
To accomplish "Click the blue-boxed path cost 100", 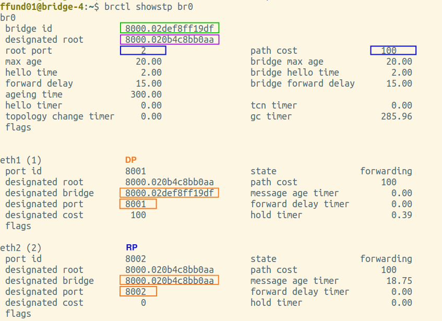I will tap(393, 51).
